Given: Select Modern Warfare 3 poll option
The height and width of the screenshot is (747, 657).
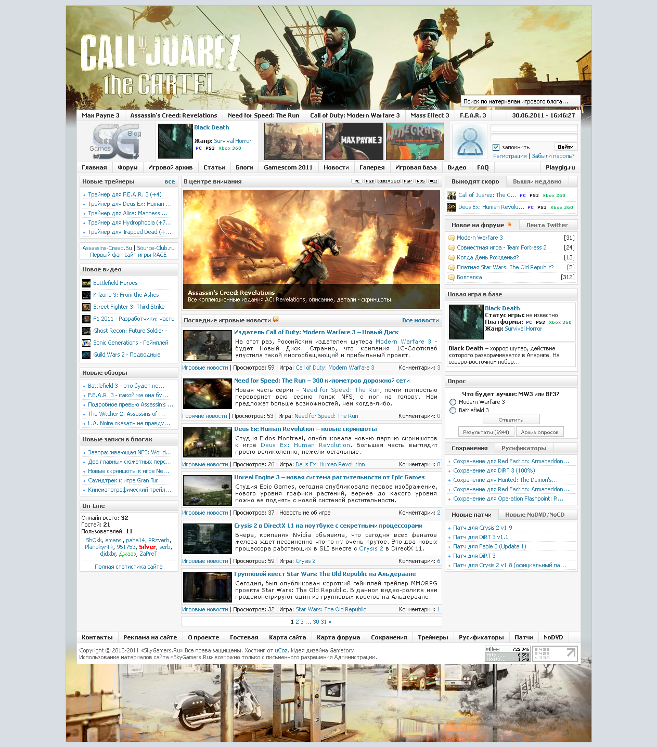Looking at the screenshot, I should click(453, 402).
